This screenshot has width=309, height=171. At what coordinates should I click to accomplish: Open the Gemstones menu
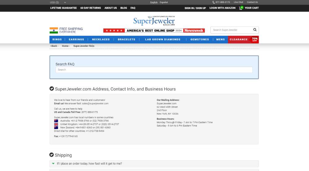[x=199, y=39]
